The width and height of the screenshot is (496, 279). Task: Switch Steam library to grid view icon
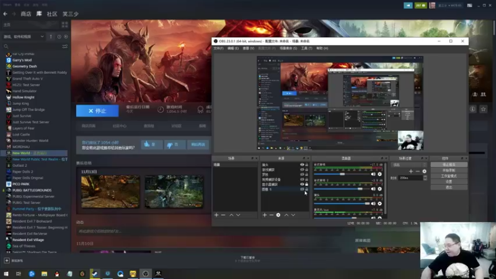(65, 25)
